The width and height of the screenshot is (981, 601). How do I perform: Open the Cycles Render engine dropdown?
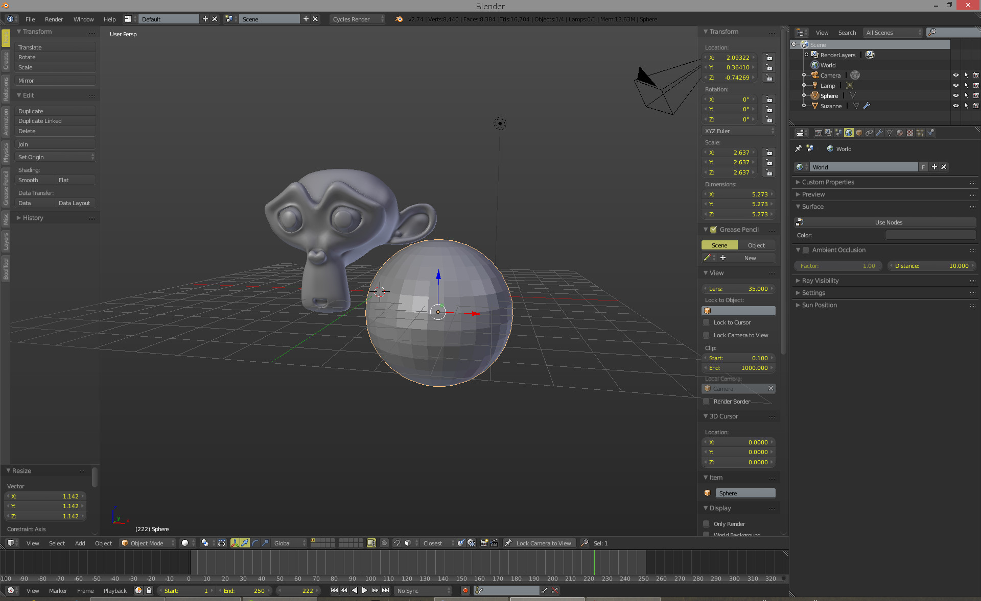pyautogui.click(x=358, y=19)
